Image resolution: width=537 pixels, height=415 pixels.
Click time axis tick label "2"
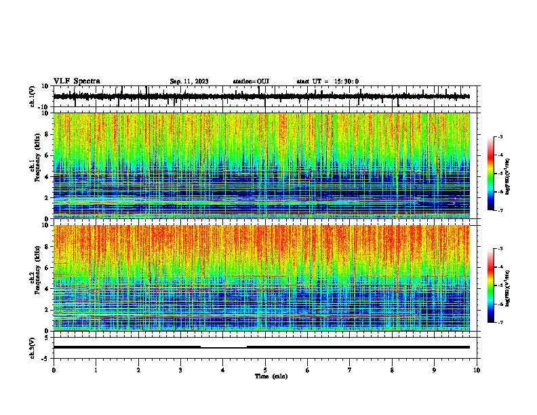138,370
